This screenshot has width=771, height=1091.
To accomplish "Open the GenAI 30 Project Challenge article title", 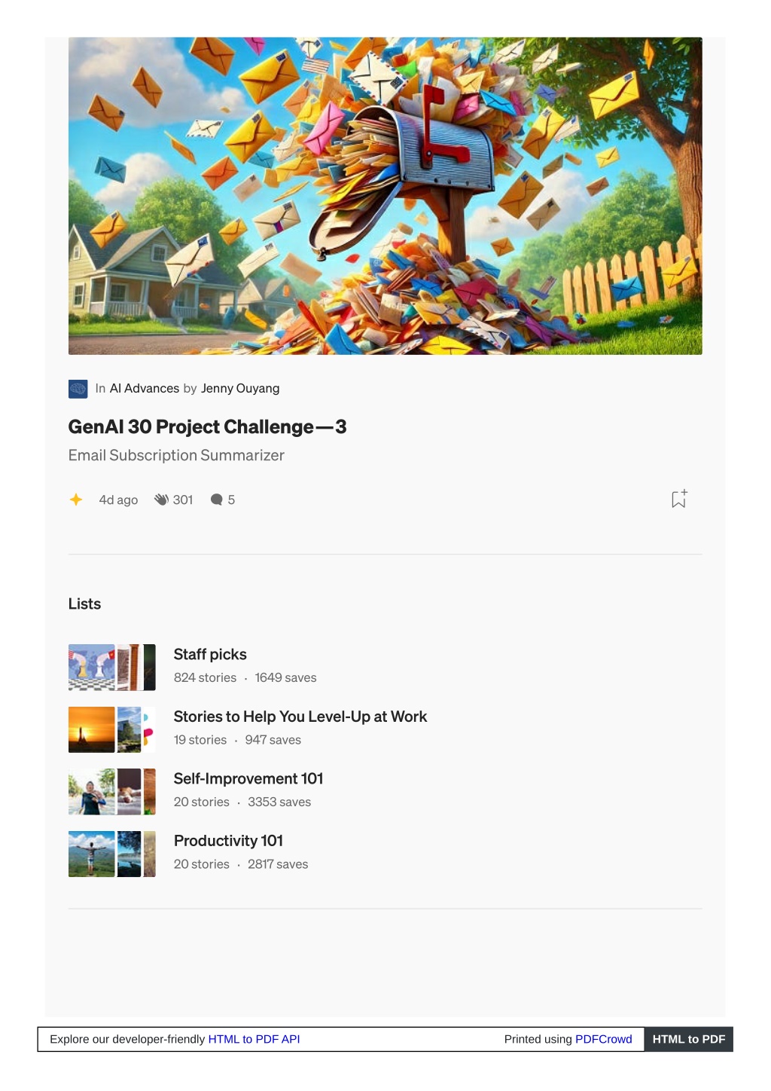I will coord(207,427).
